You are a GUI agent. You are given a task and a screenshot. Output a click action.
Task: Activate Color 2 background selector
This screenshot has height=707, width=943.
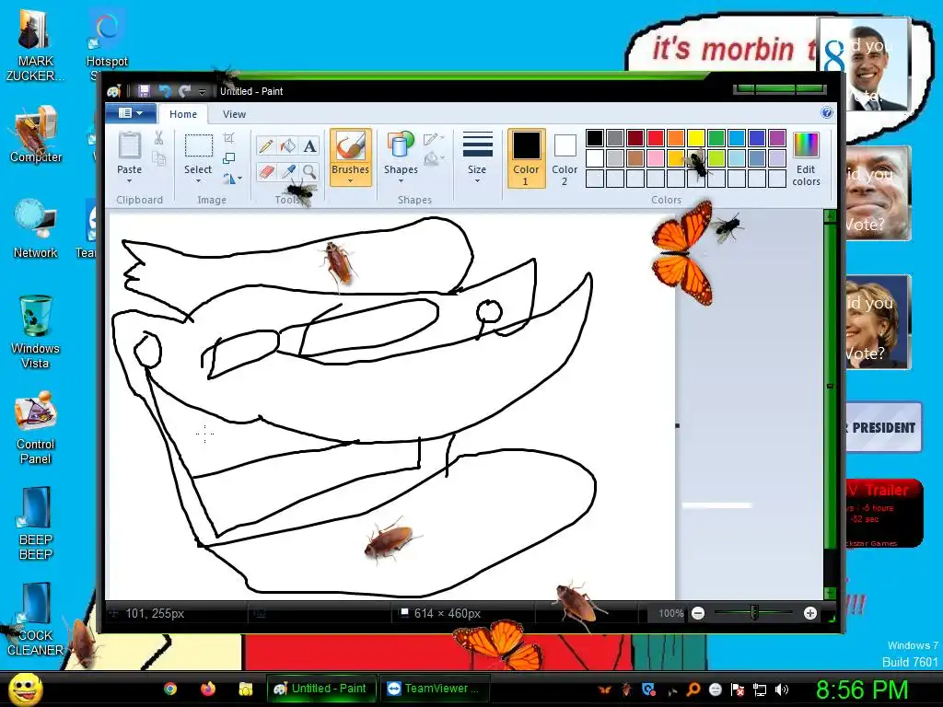click(565, 158)
